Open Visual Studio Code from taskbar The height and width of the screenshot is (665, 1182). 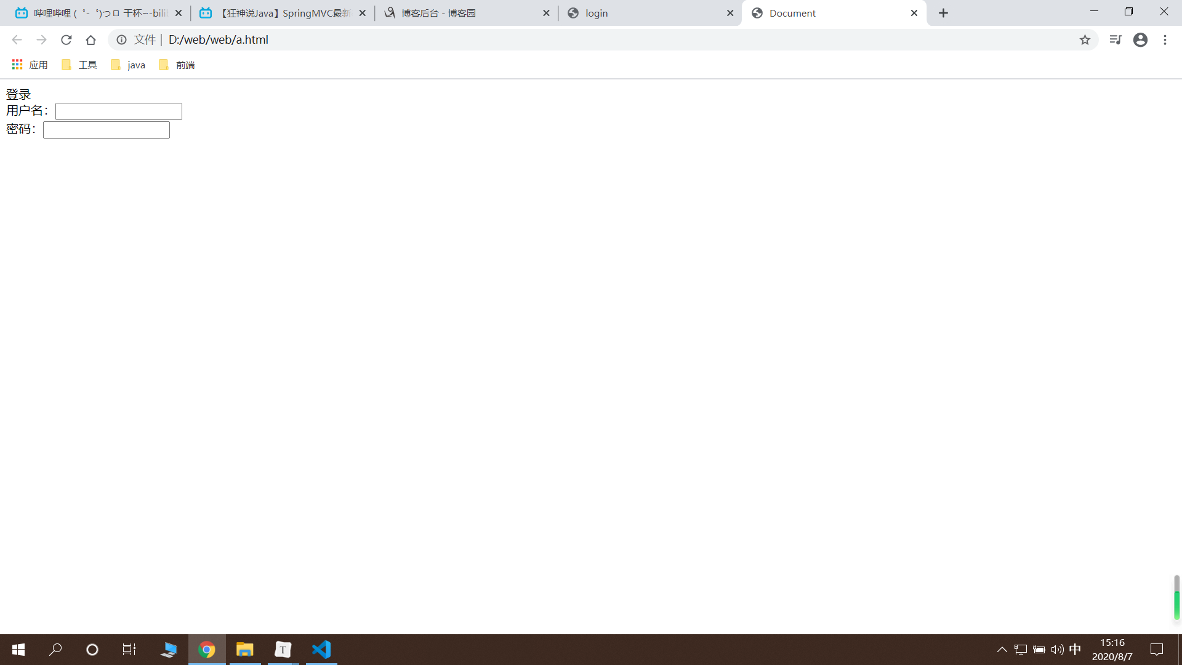pyautogui.click(x=321, y=650)
